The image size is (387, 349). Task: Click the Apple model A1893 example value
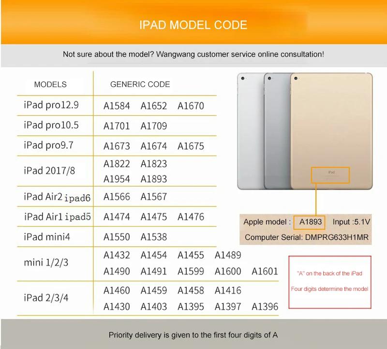tap(310, 222)
